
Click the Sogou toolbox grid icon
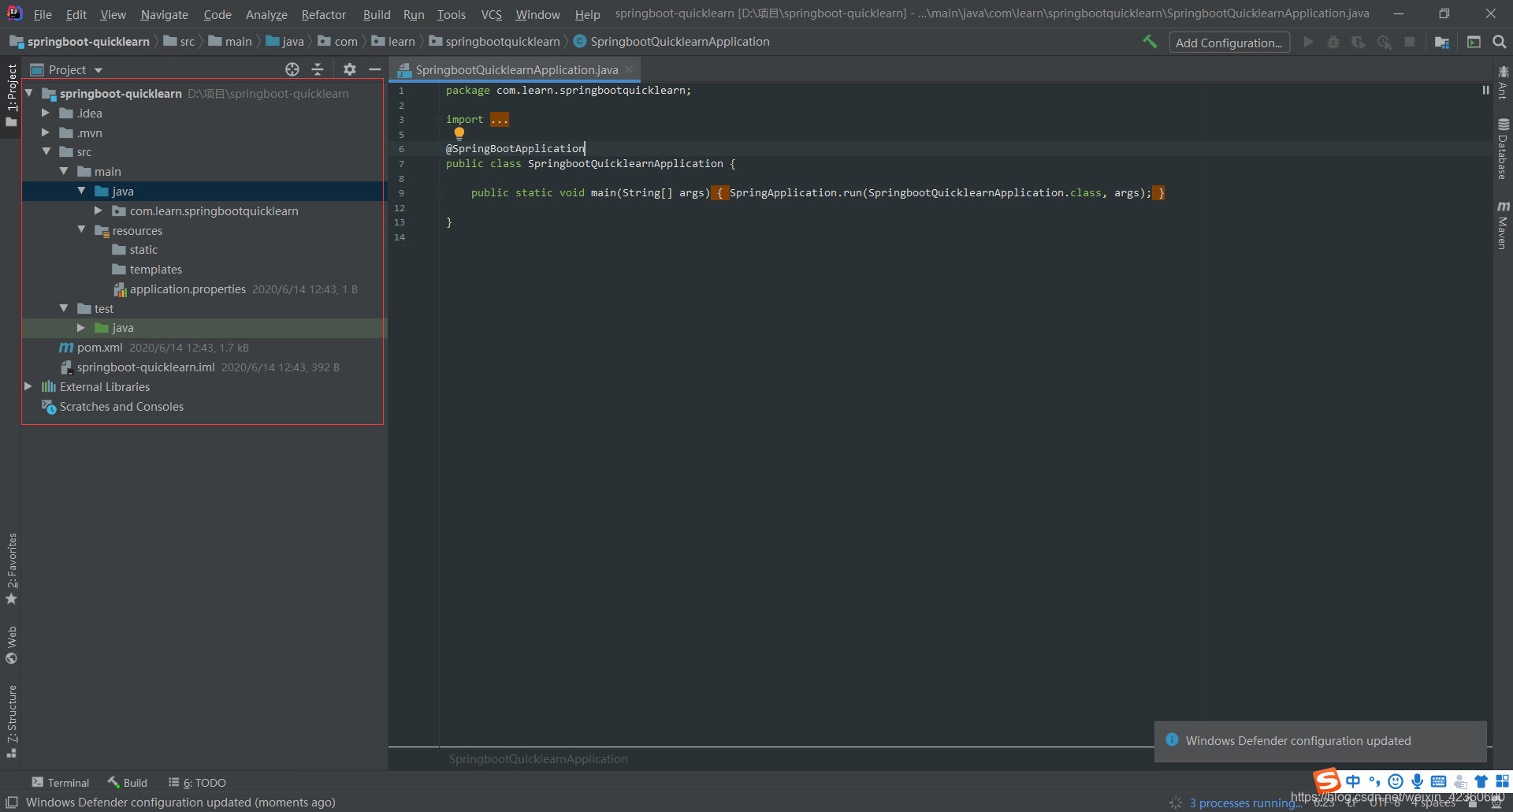pyautogui.click(x=1502, y=781)
